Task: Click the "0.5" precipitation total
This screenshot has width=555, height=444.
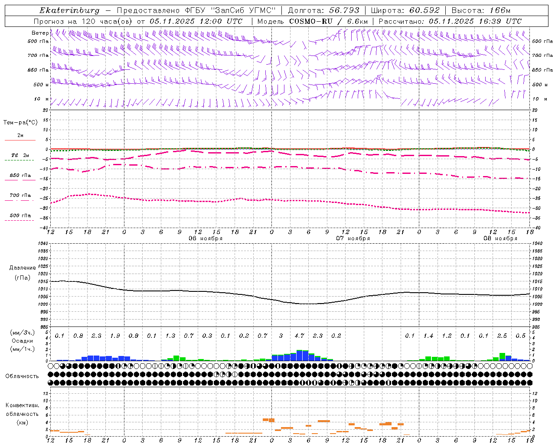Action: pyautogui.click(x=521, y=336)
